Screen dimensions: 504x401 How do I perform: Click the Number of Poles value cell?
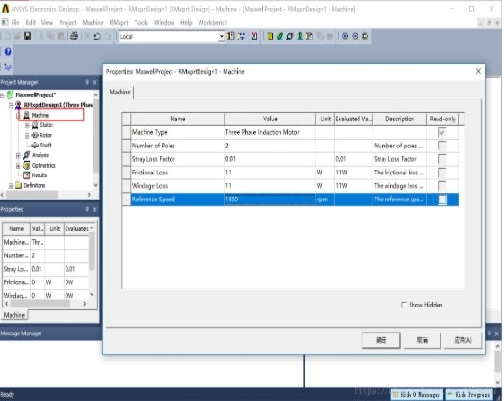point(270,146)
